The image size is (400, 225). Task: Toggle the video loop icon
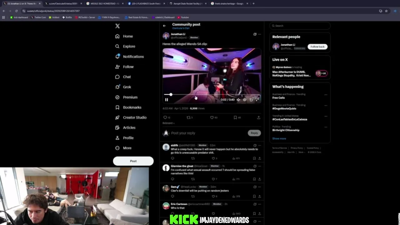click(x=251, y=100)
